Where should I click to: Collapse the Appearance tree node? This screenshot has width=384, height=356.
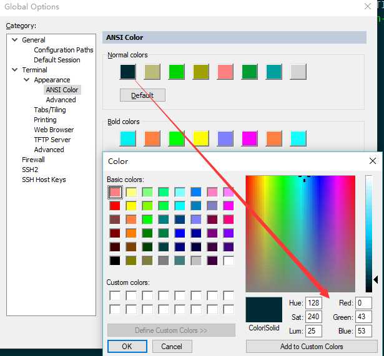click(x=27, y=80)
